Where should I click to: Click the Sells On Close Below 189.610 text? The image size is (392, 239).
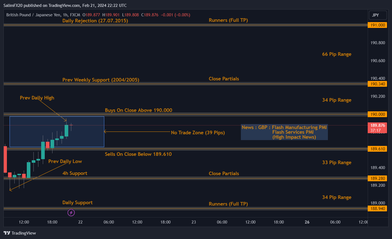(138, 154)
